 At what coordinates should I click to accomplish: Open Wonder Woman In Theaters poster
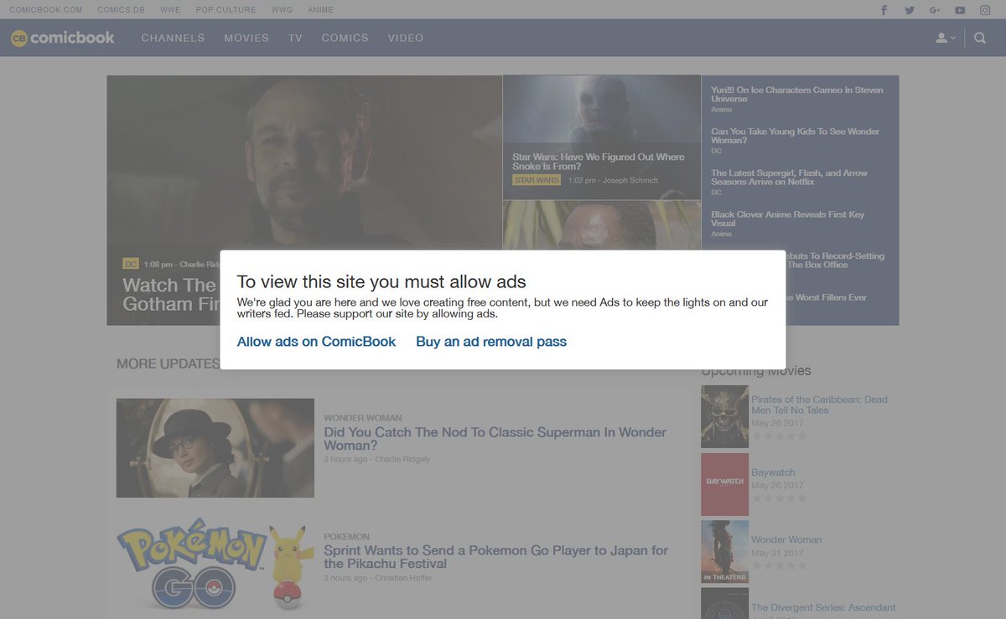pyautogui.click(x=724, y=552)
